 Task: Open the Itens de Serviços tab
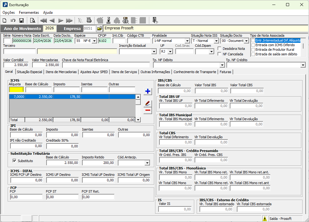coord(124,72)
